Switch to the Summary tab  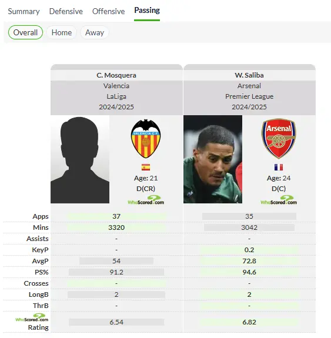click(x=24, y=11)
